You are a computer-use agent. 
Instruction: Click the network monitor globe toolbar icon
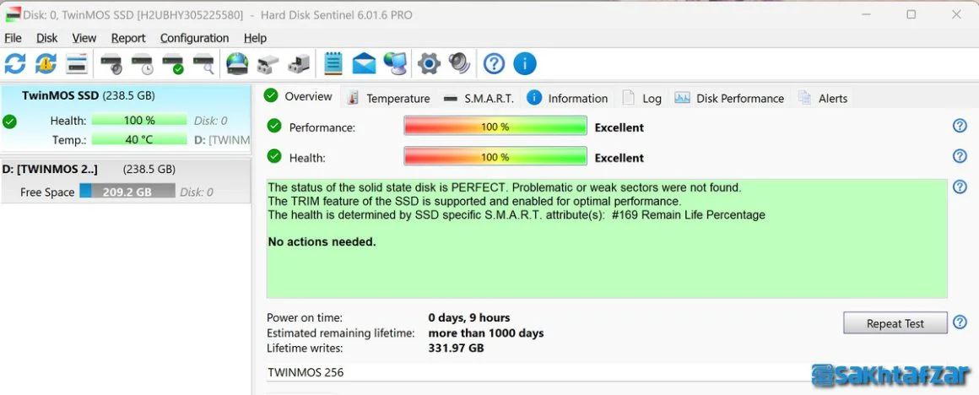(395, 63)
